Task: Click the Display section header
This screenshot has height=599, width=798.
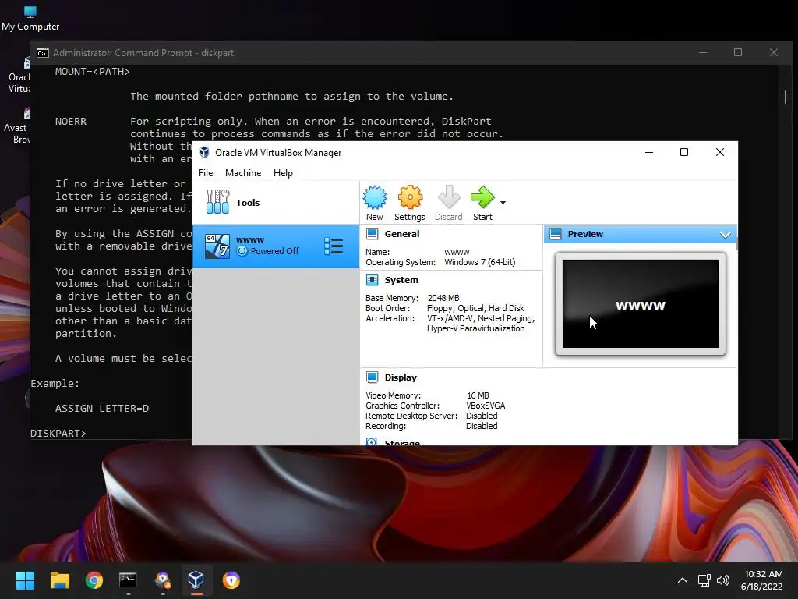Action: pyautogui.click(x=401, y=377)
